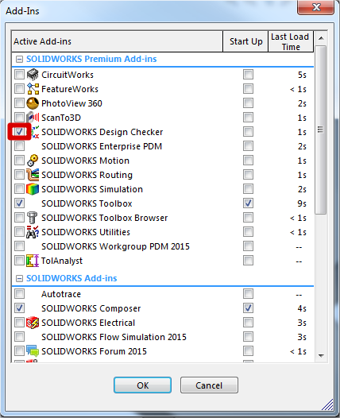Select the Autotrace row label
This screenshot has height=418, width=340.
coord(61,294)
